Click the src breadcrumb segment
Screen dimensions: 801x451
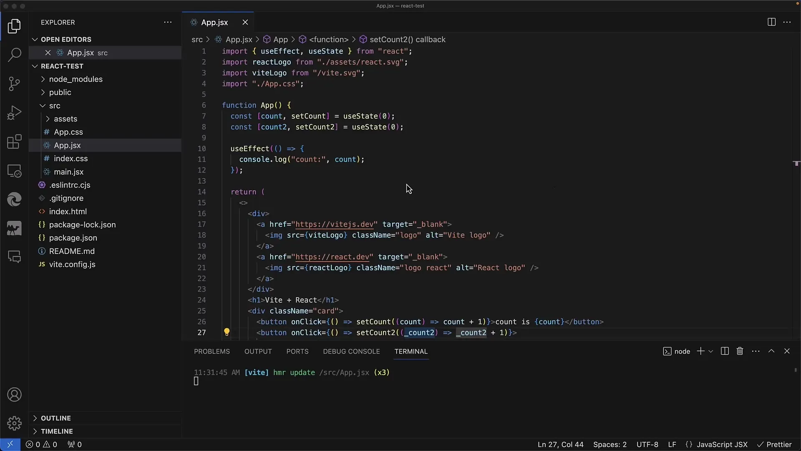(x=197, y=39)
